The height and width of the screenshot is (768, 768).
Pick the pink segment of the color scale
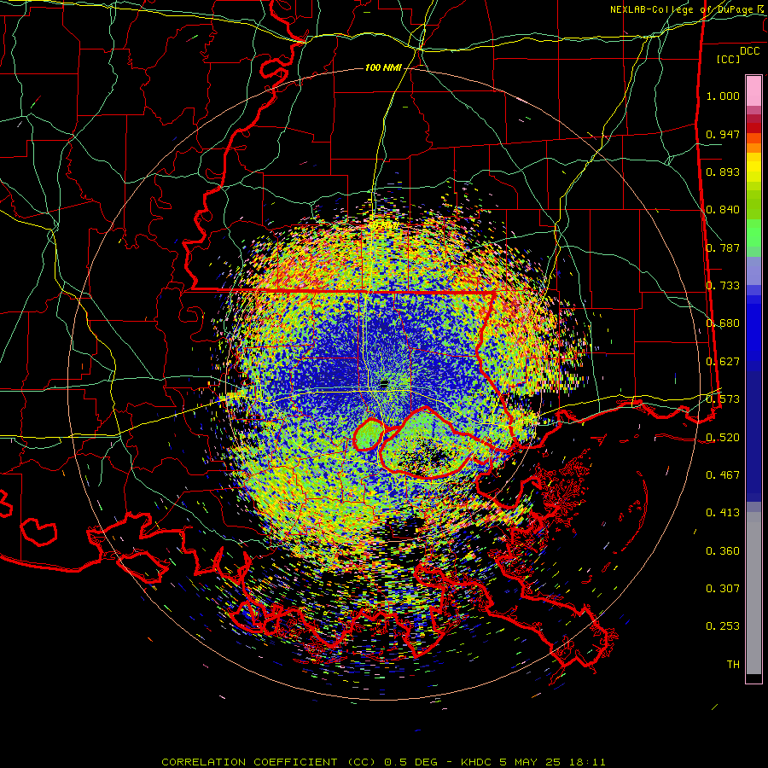pyautogui.click(x=753, y=91)
